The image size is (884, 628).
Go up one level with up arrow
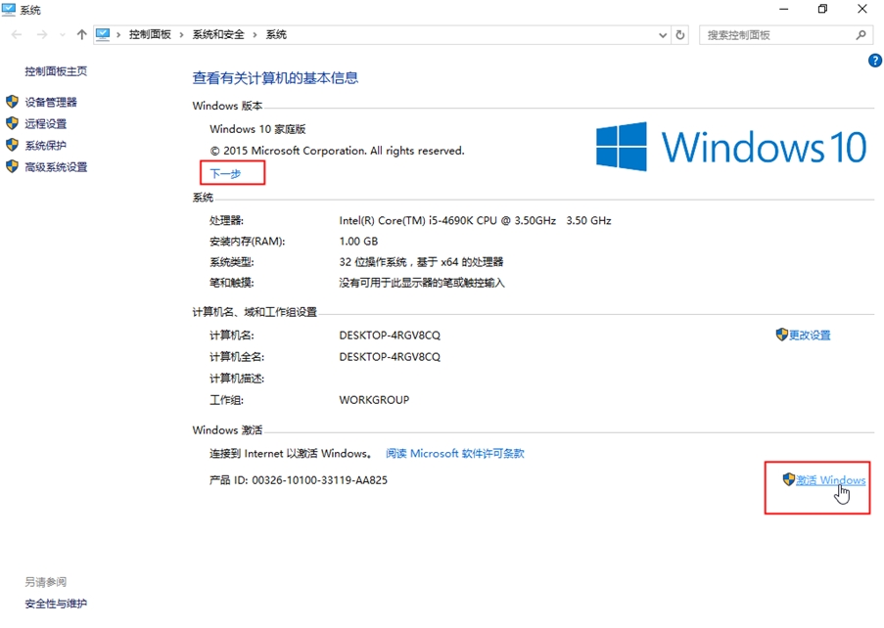[x=82, y=35]
